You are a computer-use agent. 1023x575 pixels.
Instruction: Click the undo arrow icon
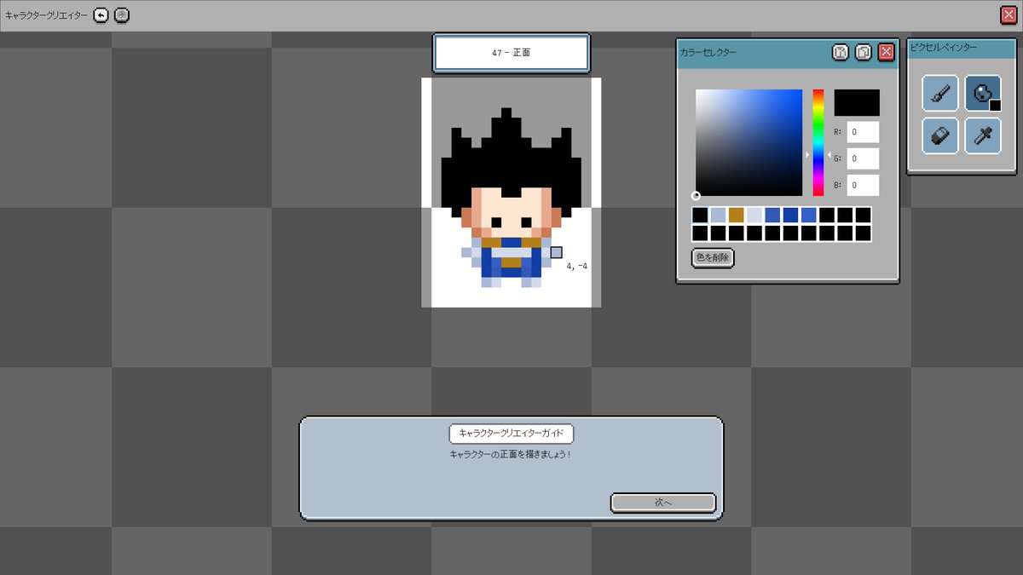(x=101, y=15)
